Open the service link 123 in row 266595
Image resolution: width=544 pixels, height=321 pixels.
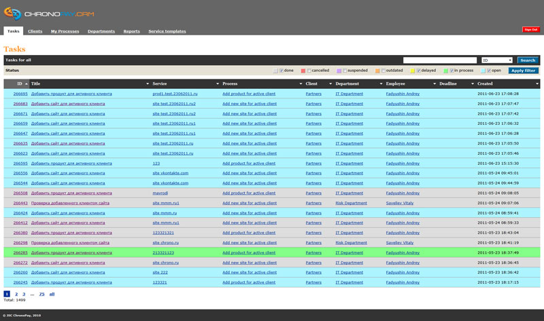(156, 164)
